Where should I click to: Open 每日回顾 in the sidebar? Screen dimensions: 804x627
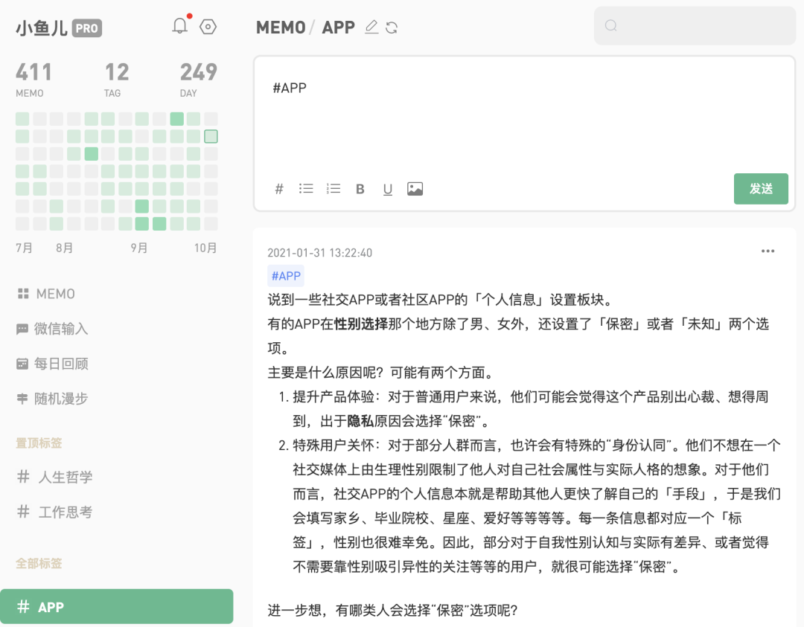tap(52, 364)
